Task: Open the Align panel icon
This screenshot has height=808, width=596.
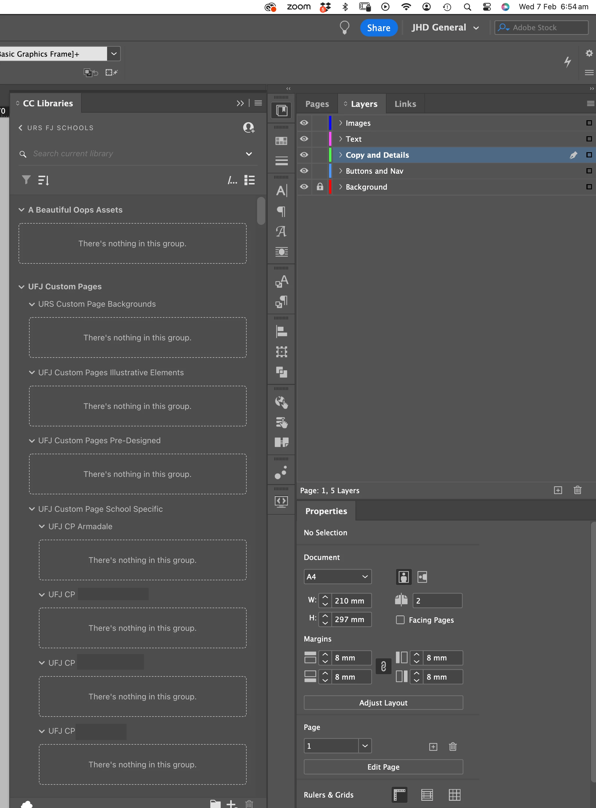Action: 281,331
